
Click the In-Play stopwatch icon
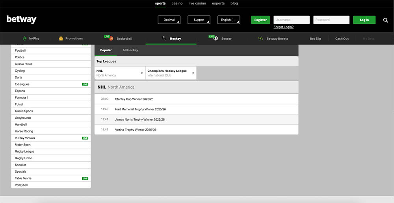[24, 39]
